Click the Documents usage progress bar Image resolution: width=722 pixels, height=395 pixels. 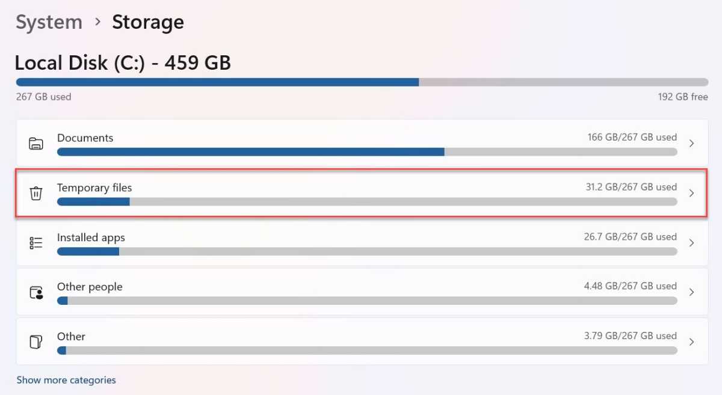pos(367,152)
